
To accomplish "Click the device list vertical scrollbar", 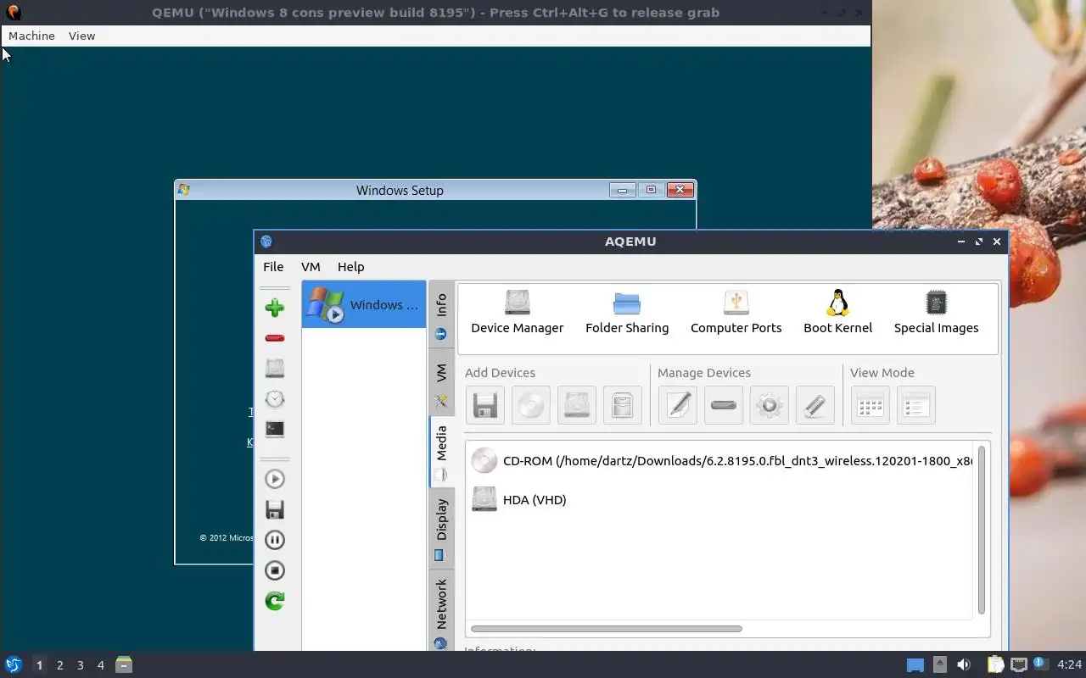I will click(982, 530).
